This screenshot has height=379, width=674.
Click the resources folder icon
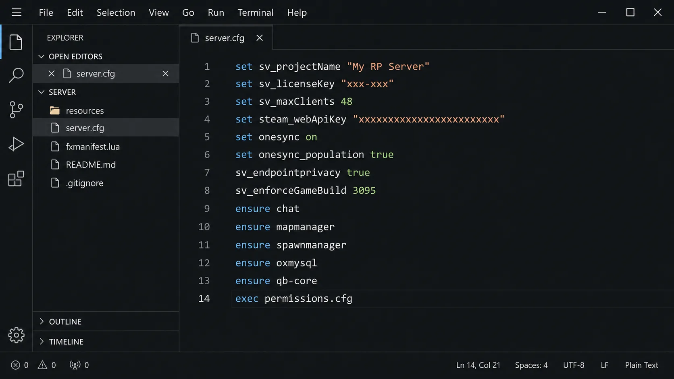coord(55,110)
